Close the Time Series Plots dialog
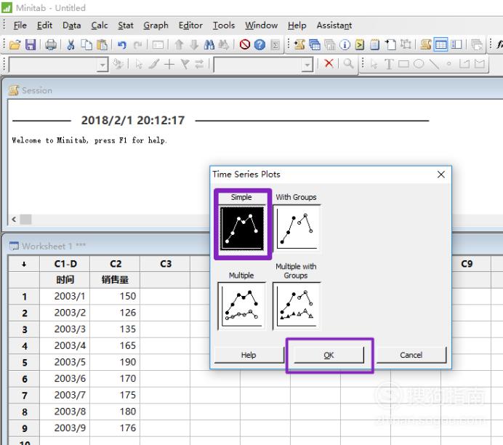 [440, 175]
